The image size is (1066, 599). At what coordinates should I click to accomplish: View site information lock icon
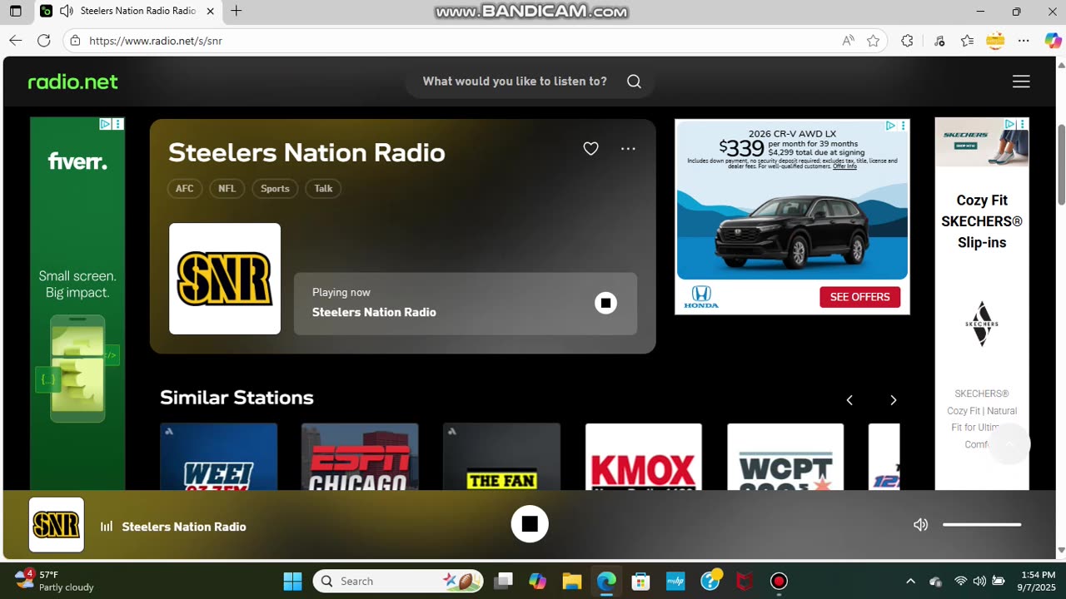coord(75,40)
